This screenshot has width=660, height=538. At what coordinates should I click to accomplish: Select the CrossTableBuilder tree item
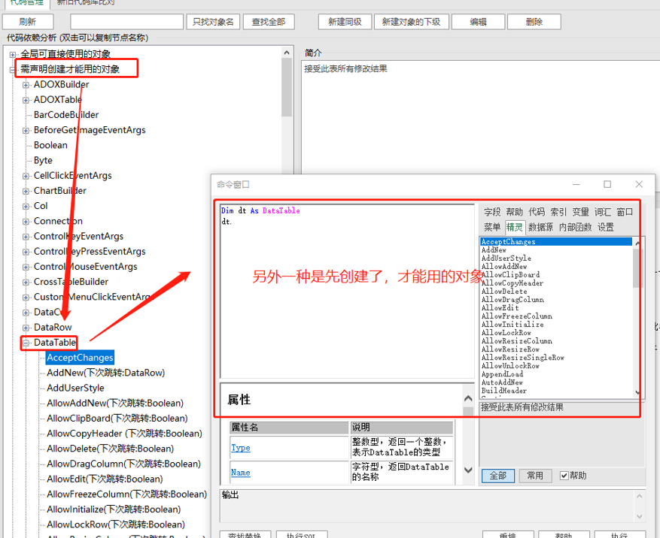pos(71,282)
